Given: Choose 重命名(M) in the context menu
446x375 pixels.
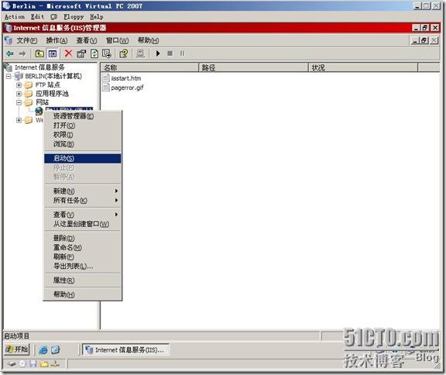Looking at the screenshot, I should 83,247.
